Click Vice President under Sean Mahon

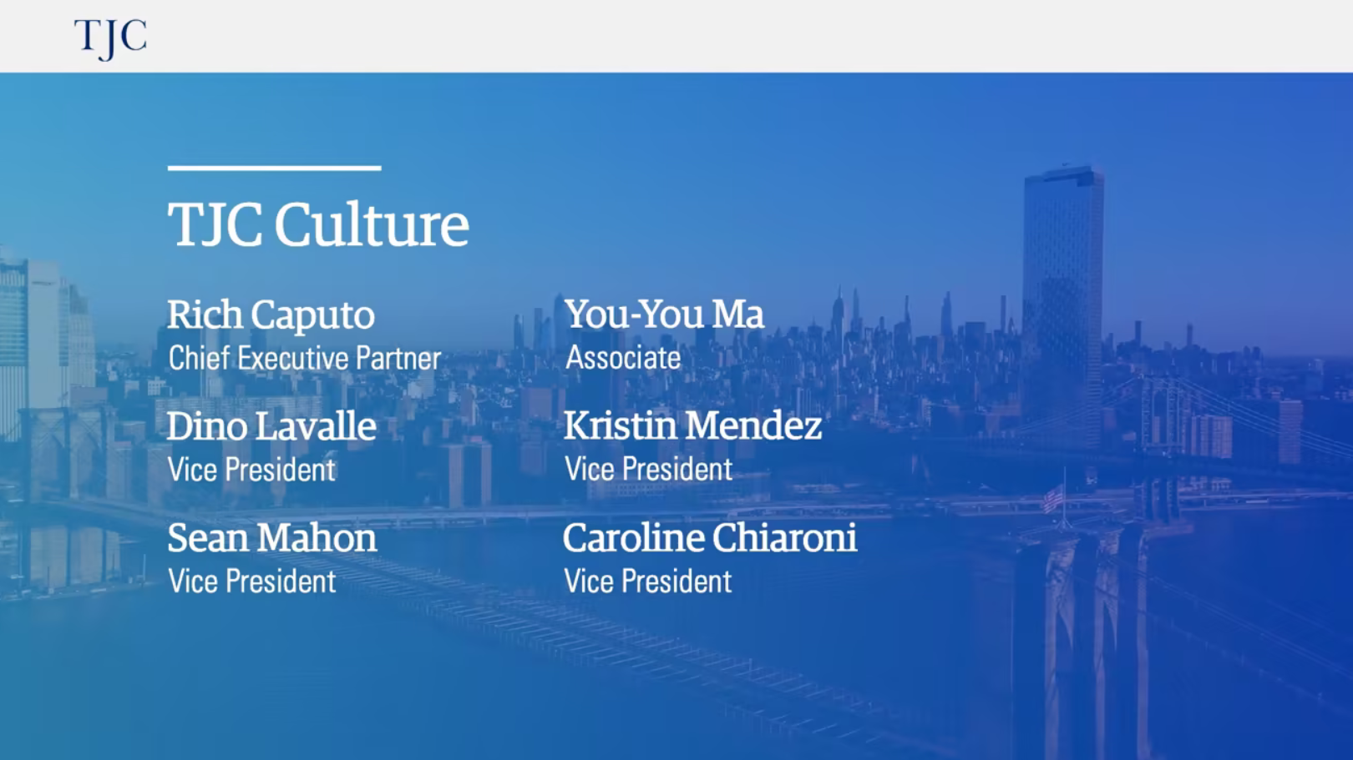point(251,581)
